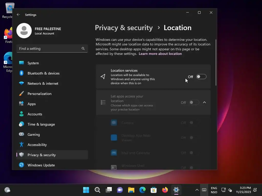Open the weather widget on taskbar
Screen dimensions: 262x196
pos(7,190)
